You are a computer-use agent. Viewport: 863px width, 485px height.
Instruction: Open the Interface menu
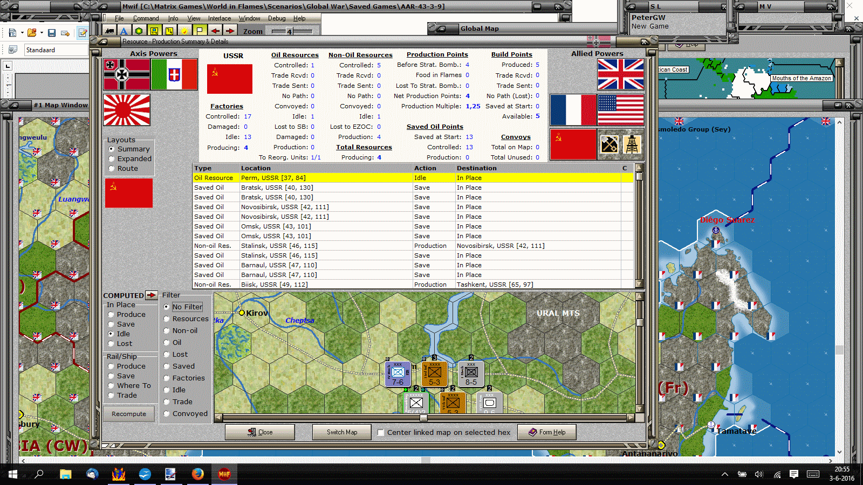220,18
